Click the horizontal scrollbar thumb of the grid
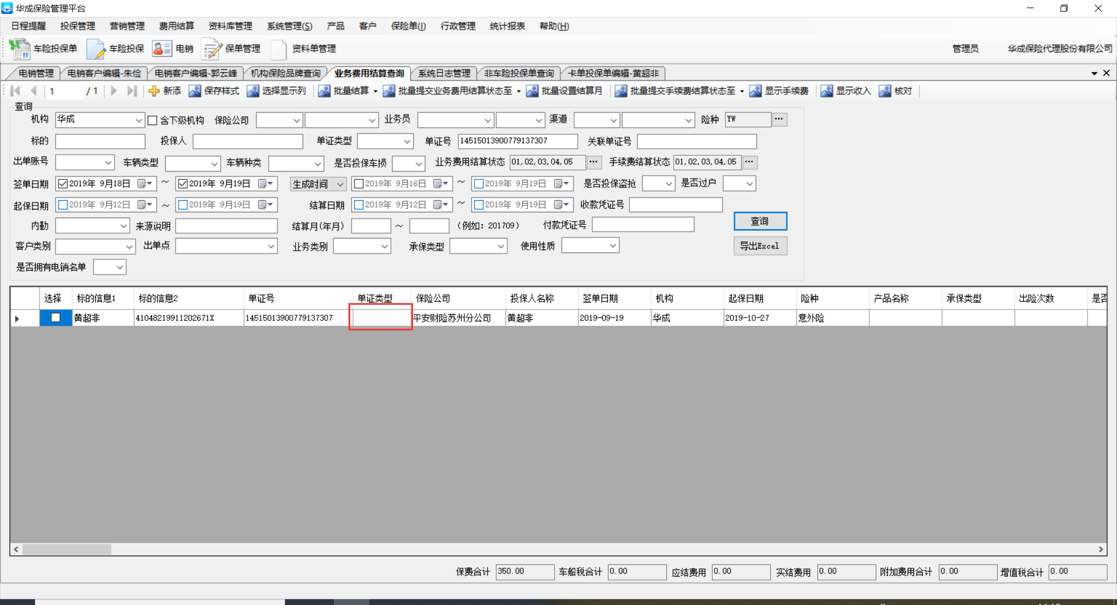Image resolution: width=1117 pixels, height=605 pixels. (x=66, y=549)
